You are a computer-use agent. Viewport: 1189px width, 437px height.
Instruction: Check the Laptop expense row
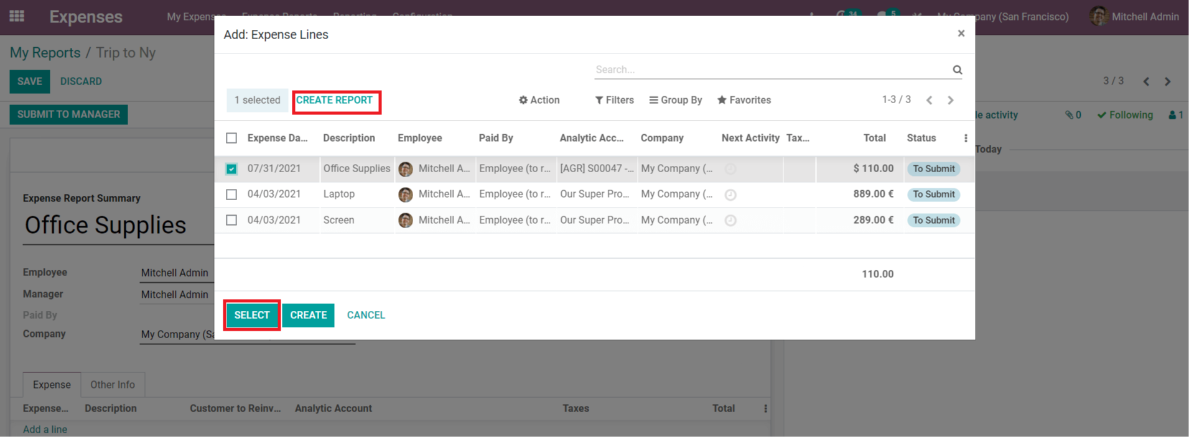pos(231,195)
